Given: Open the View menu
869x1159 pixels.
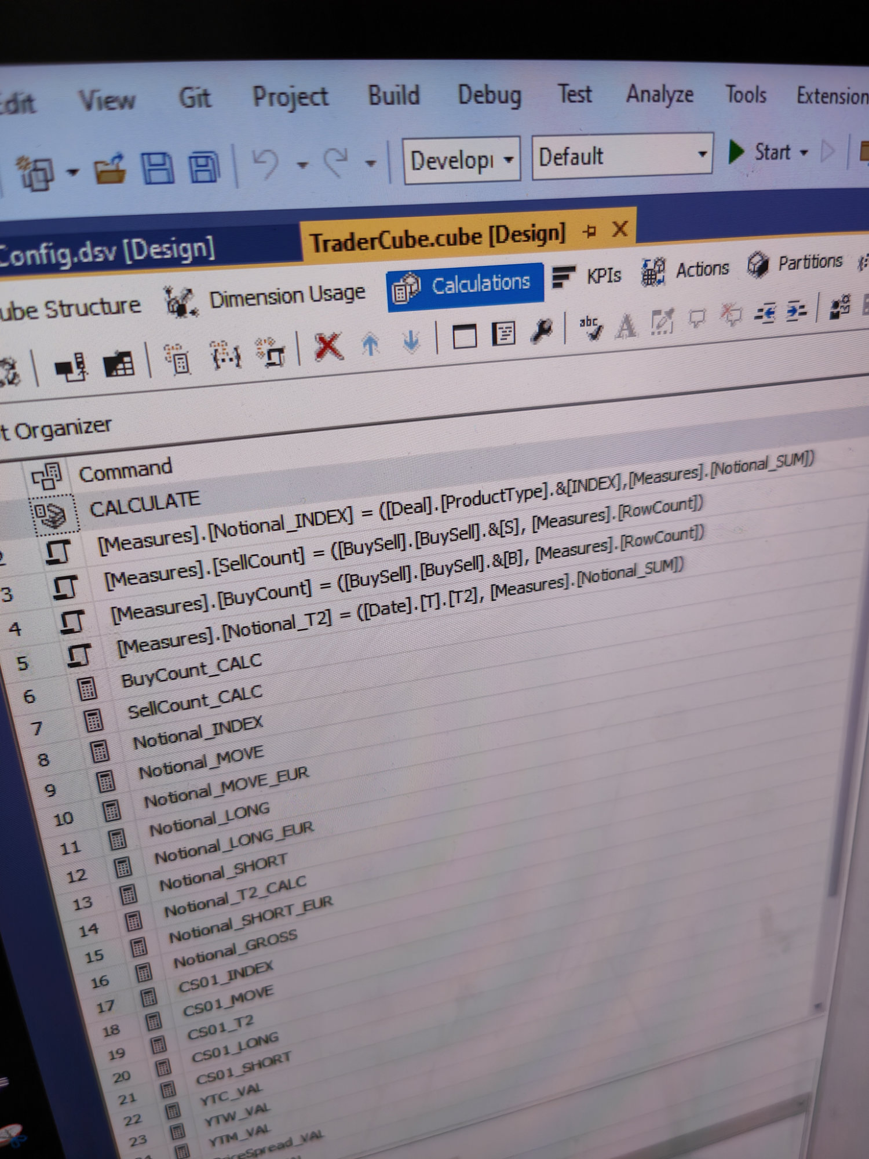Looking at the screenshot, I should (107, 100).
